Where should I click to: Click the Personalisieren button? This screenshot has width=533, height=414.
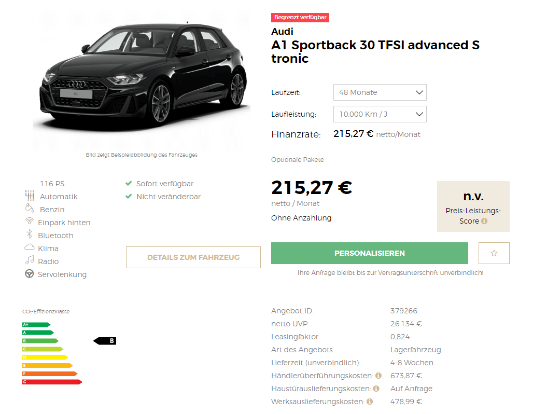click(x=370, y=253)
